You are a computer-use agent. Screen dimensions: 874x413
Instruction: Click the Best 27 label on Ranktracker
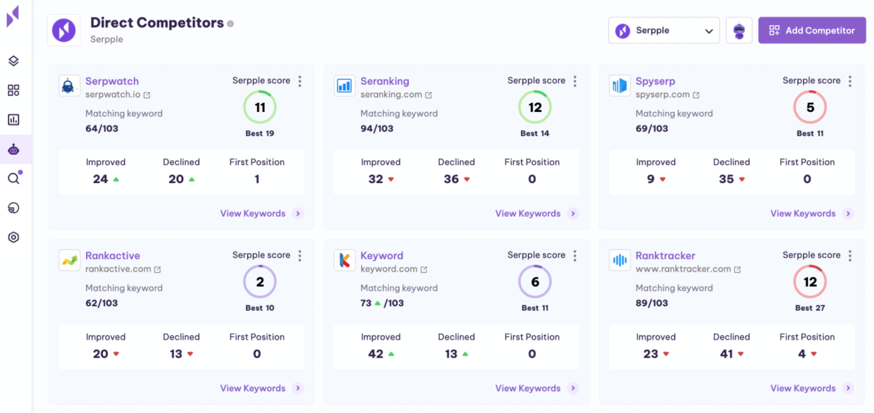[x=810, y=308]
